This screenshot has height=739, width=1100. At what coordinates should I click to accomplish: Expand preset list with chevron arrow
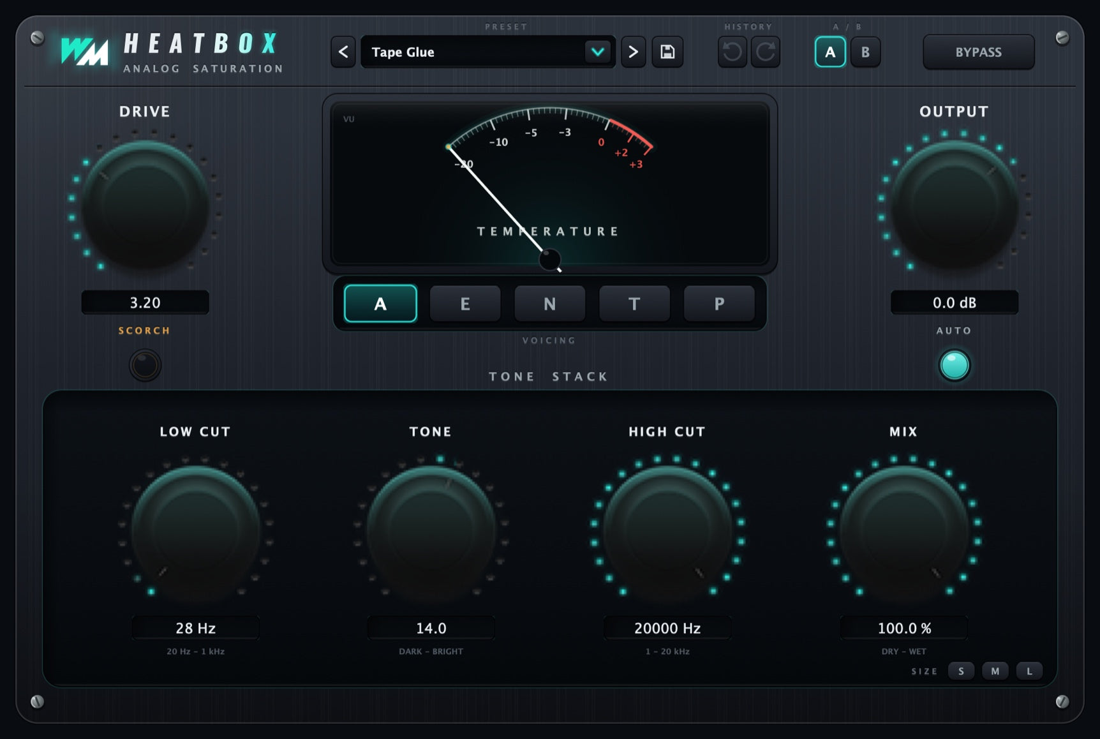(598, 52)
